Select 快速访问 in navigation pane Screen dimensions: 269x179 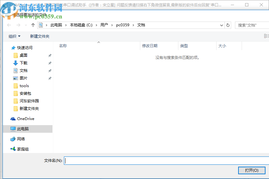(x=24, y=48)
